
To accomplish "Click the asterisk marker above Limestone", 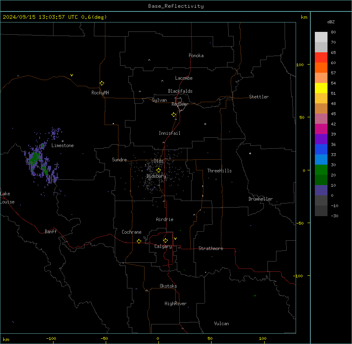I will [x=62, y=141].
